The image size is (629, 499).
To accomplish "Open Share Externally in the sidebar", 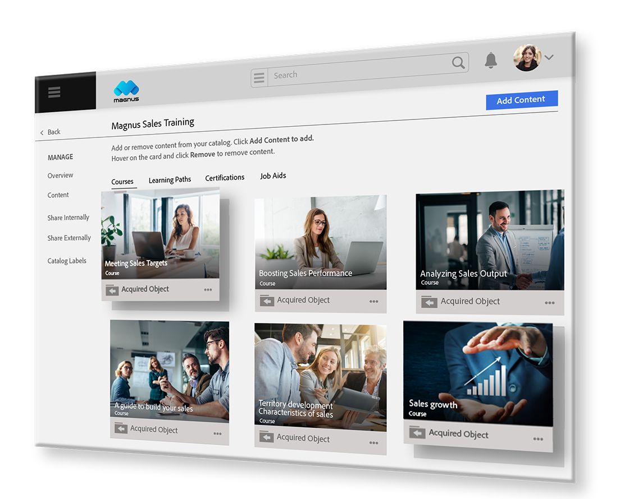I will pyautogui.click(x=69, y=238).
